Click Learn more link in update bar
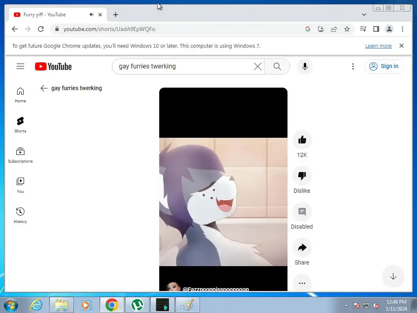 click(x=378, y=46)
